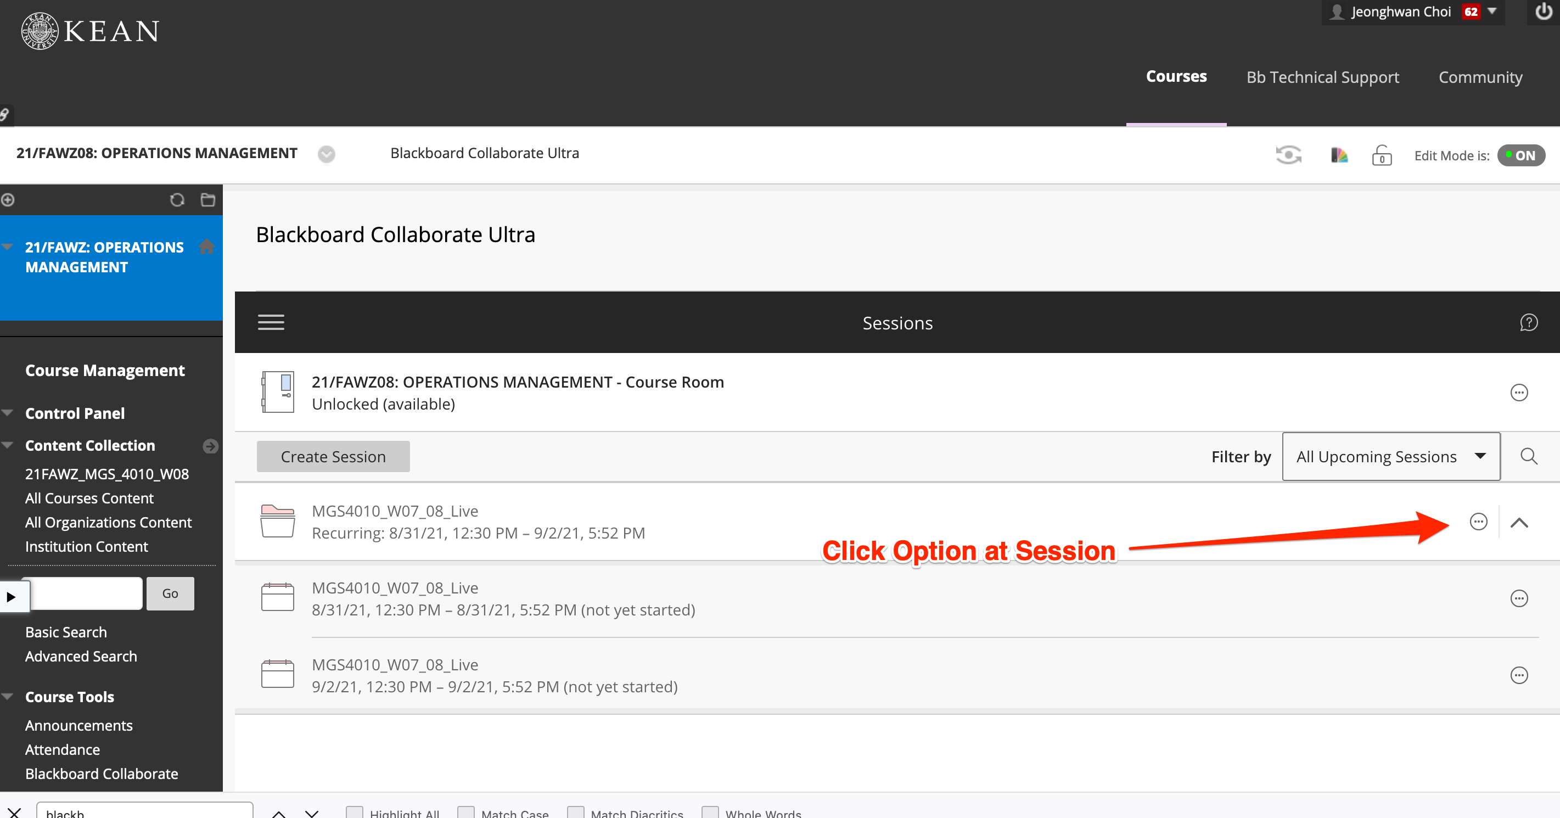Collapse the Content Collection section
Screen dimensions: 1560x818
click(8, 445)
